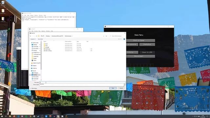This screenshot has height=118, width=210.
Task: Open Help menu in Python Shell window
Action: (45, 15)
